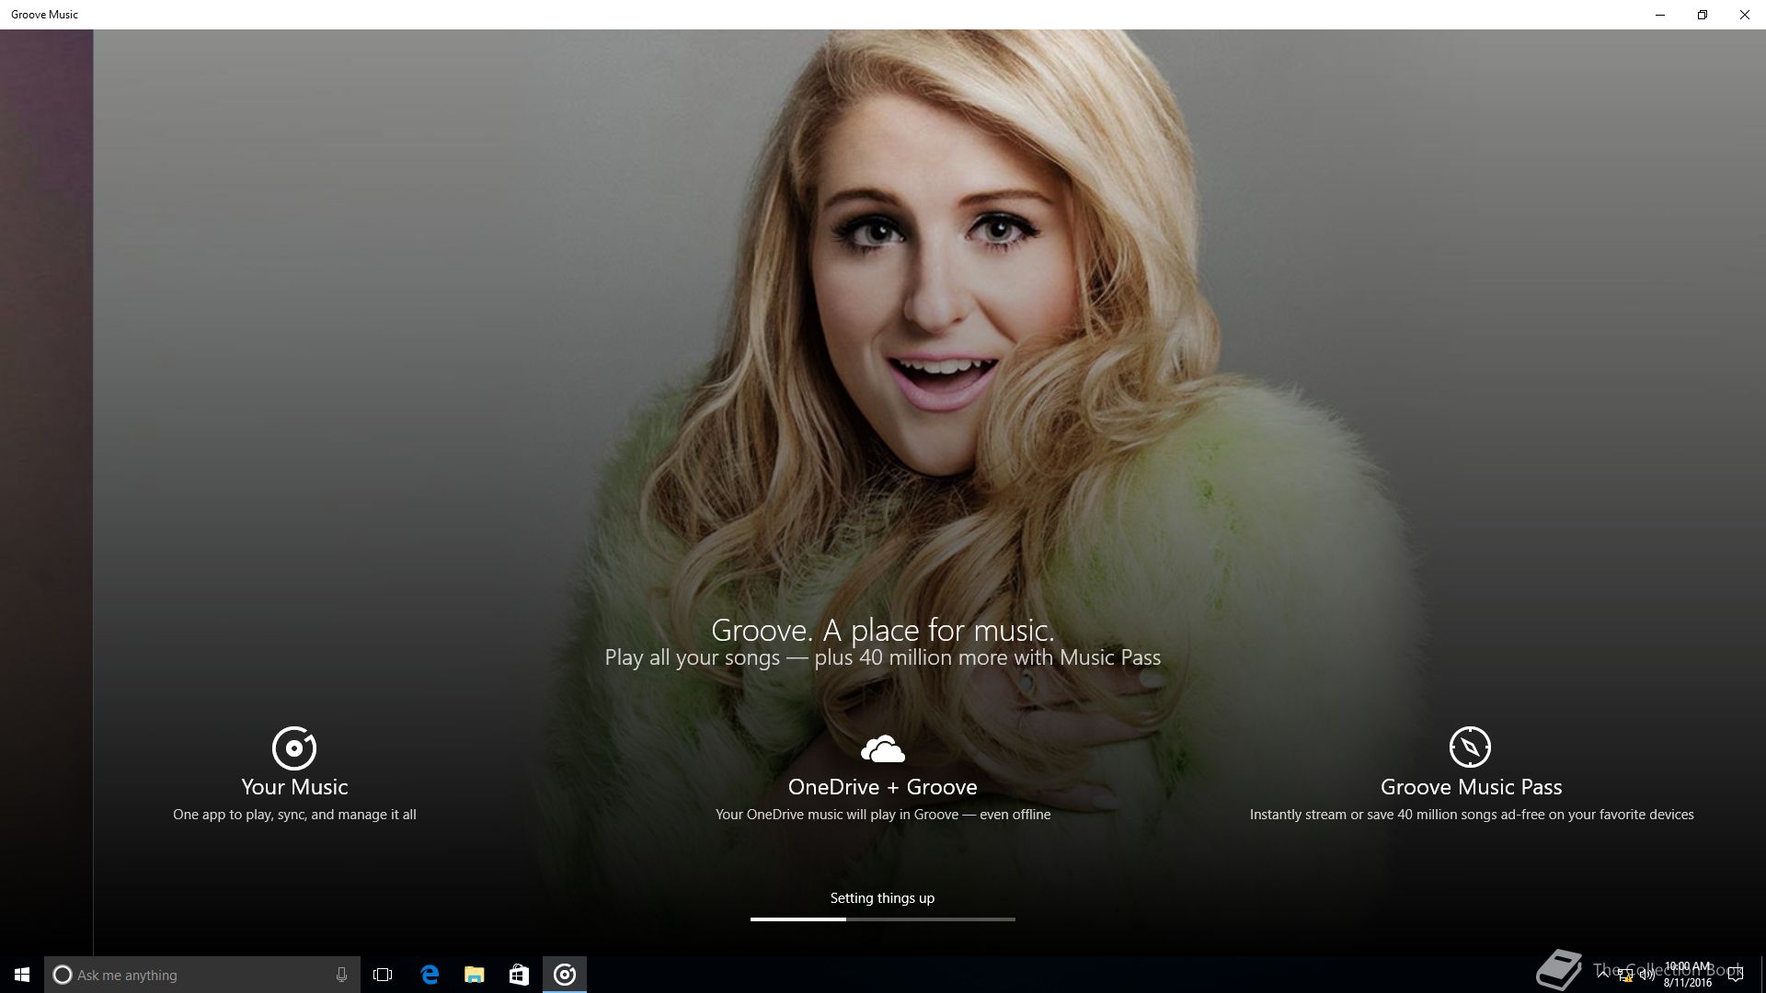Screen dimensions: 1766x993
Task: Open Windows Store from taskbar
Action: [x=519, y=975]
